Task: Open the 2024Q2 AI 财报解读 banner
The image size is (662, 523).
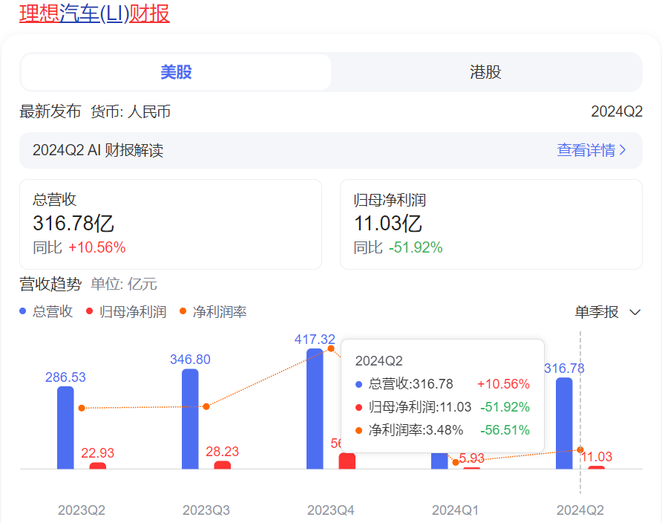Action: tap(331, 150)
